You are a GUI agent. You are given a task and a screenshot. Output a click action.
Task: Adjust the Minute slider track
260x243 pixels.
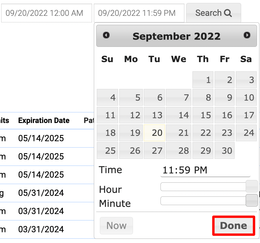click(x=203, y=201)
